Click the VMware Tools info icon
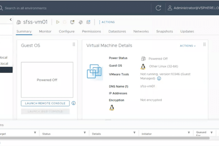Image resolution: width=219 pixels, height=146 pixels. [x=159, y=79]
